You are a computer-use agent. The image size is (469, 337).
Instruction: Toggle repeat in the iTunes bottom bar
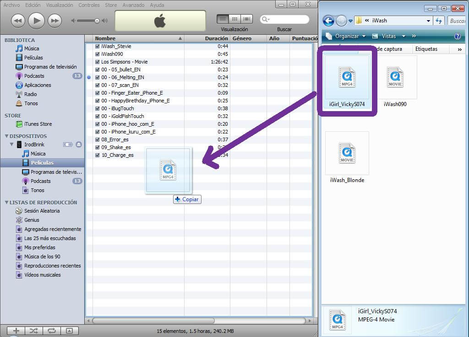[51, 331]
